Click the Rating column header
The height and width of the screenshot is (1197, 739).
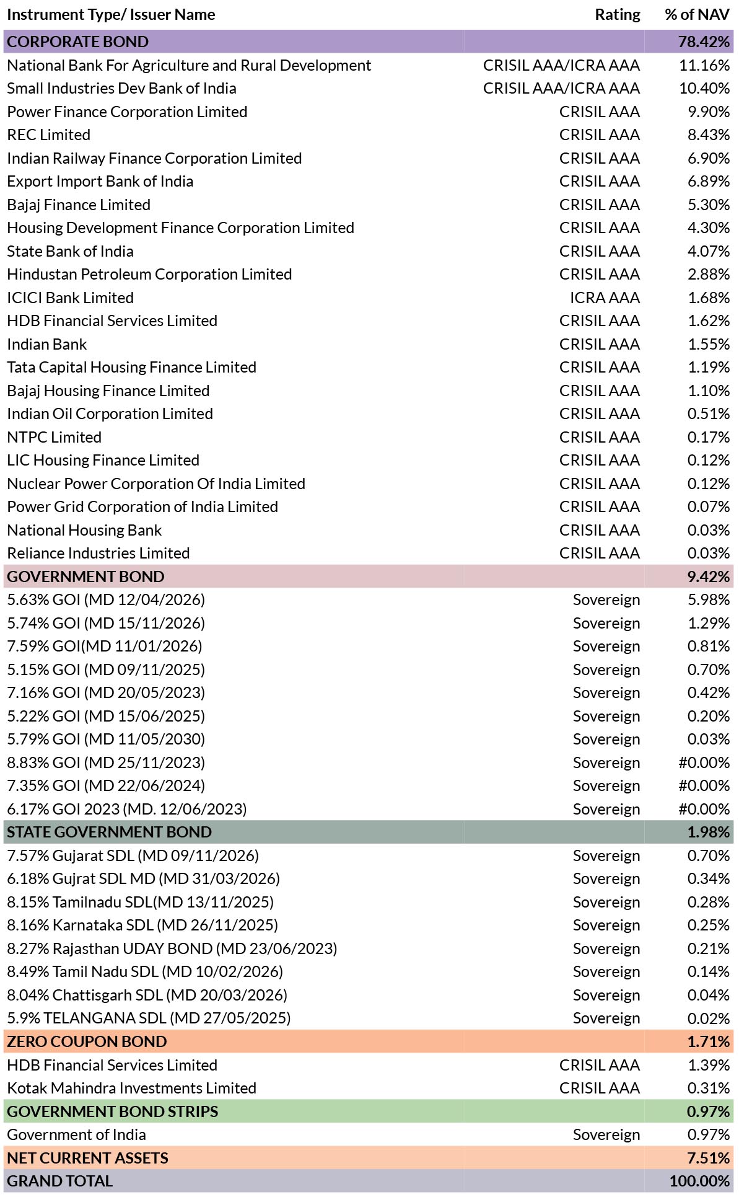(618, 15)
